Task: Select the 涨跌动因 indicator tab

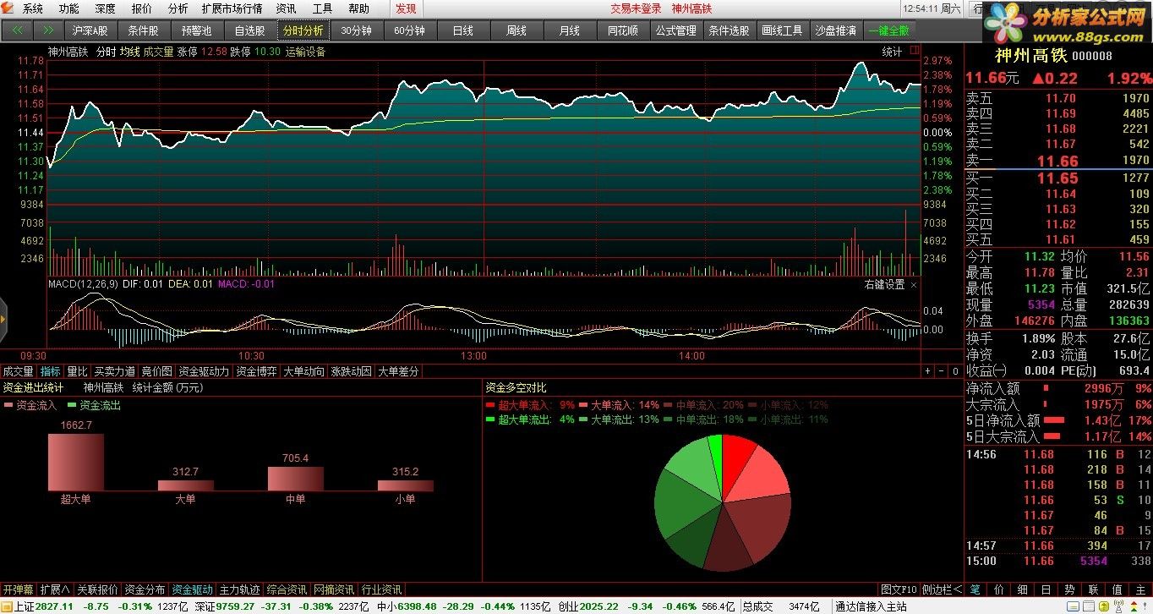Action: tap(351, 371)
